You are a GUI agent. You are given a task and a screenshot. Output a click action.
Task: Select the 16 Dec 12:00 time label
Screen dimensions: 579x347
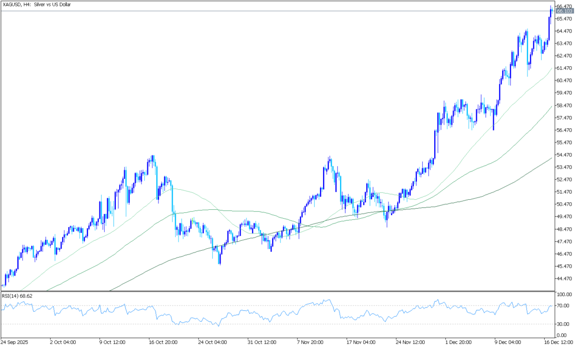[558, 342]
